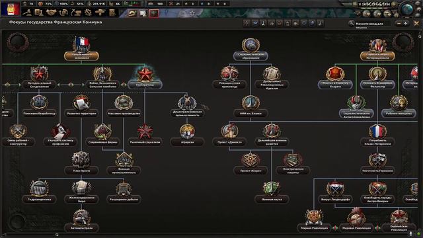Image resolution: width=423 pixels, height=238 pixels.
Task: Toggle the first focus filter icon
Action: click(247, 24)
